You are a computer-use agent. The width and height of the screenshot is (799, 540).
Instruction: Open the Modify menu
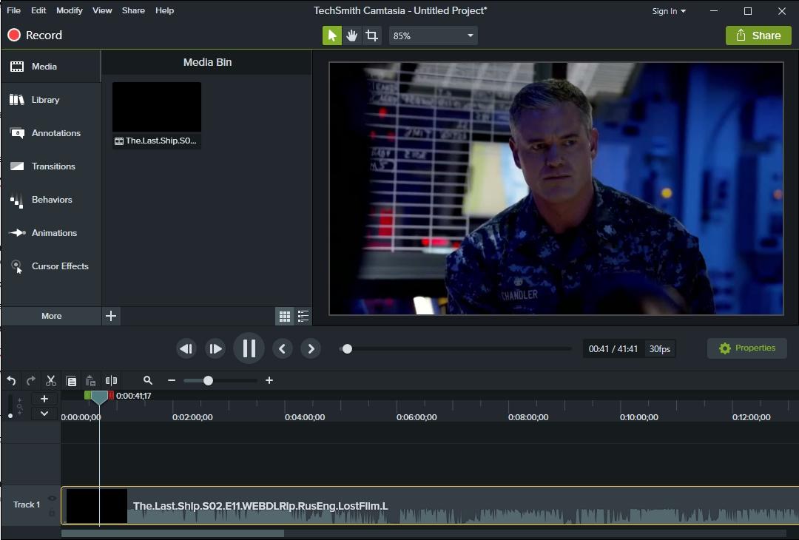pos(70,10)
